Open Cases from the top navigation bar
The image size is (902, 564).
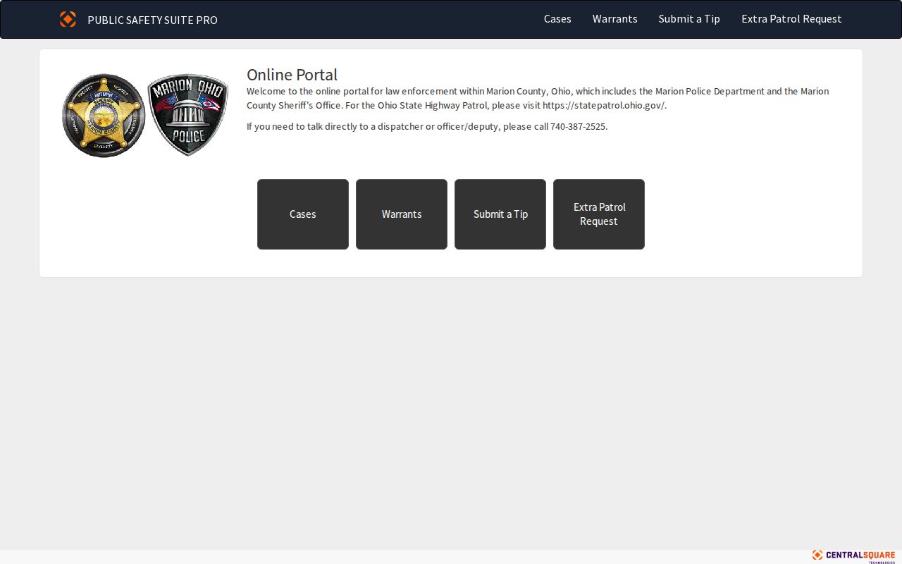pos(557,19)
